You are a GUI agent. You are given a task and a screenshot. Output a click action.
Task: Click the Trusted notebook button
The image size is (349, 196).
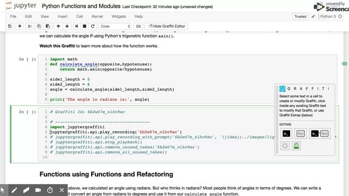tap(300, 16)
